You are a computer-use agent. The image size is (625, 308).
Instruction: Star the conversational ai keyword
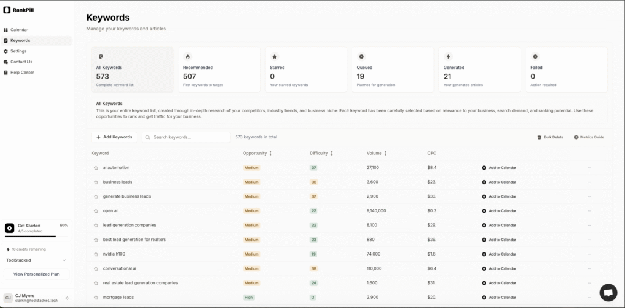96,268
